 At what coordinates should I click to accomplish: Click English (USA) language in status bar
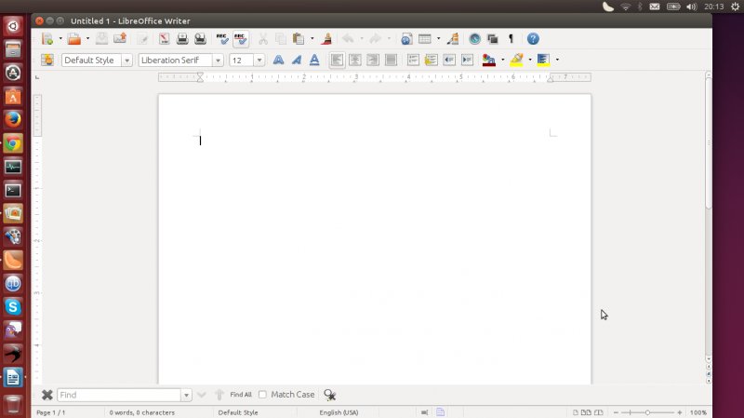click(x=339, y=411)
